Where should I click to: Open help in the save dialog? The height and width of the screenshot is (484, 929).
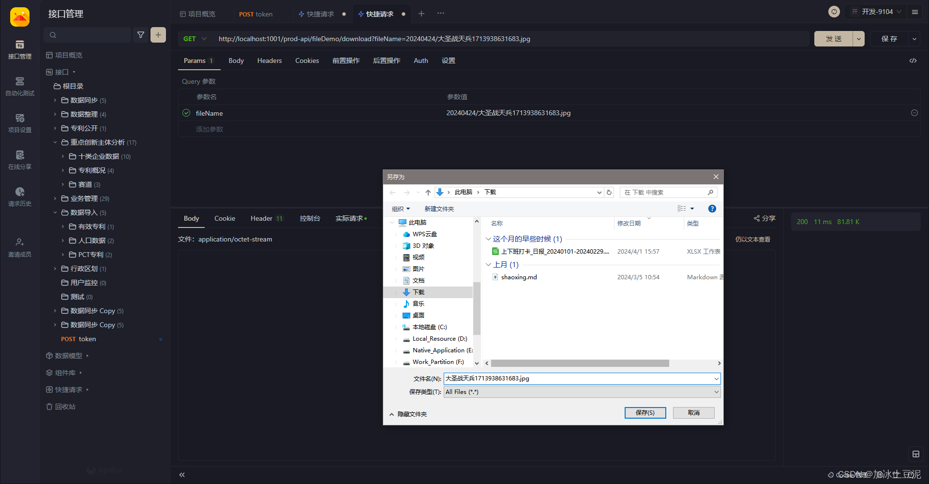712,209
